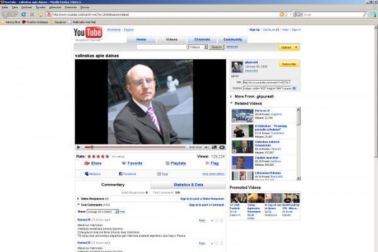Click more share options link

point(213,174)
